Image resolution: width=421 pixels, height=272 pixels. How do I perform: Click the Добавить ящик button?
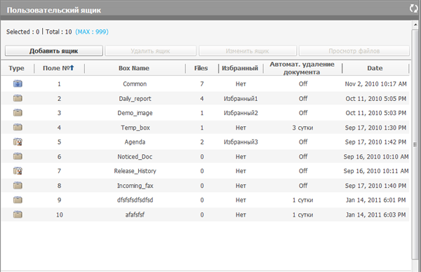pyautogui.click(x=54, y=50)
